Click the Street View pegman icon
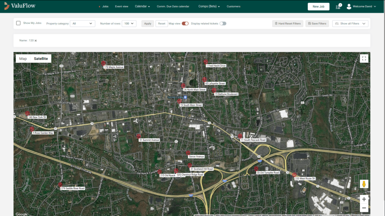This screenshot has width=385, height=216. (x=364, y=184)
